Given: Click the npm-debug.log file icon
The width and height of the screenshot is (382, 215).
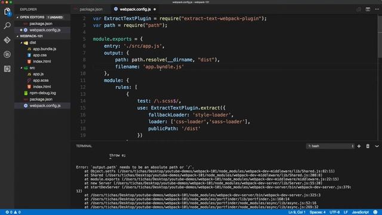Looking at the screenshot, I should pyautogui.click(x=26, y=93).
